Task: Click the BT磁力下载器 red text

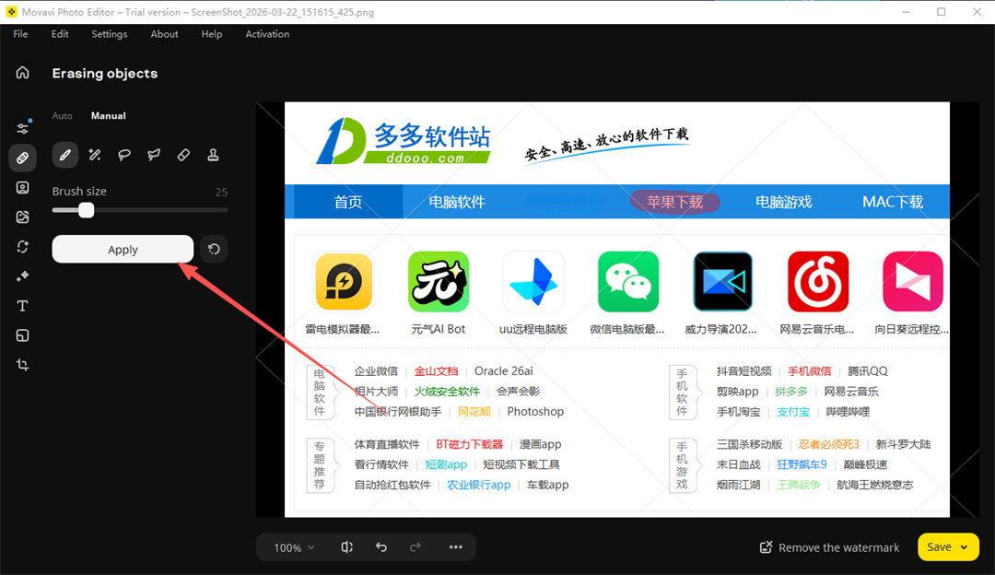Action: pos(470,444)
